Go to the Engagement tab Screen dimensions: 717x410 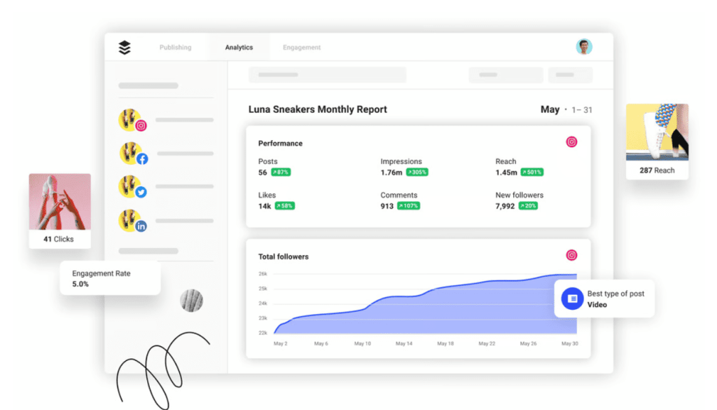click(x=302, y=48)
